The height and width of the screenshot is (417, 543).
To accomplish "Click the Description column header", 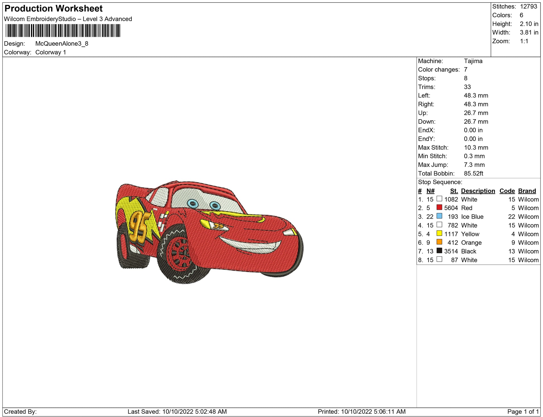I will point(478,191).
